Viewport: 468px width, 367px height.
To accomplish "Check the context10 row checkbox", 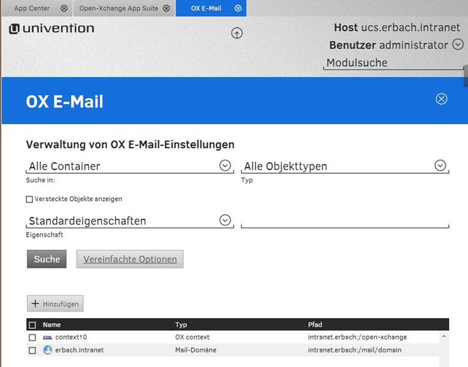I will click(32, 338).
